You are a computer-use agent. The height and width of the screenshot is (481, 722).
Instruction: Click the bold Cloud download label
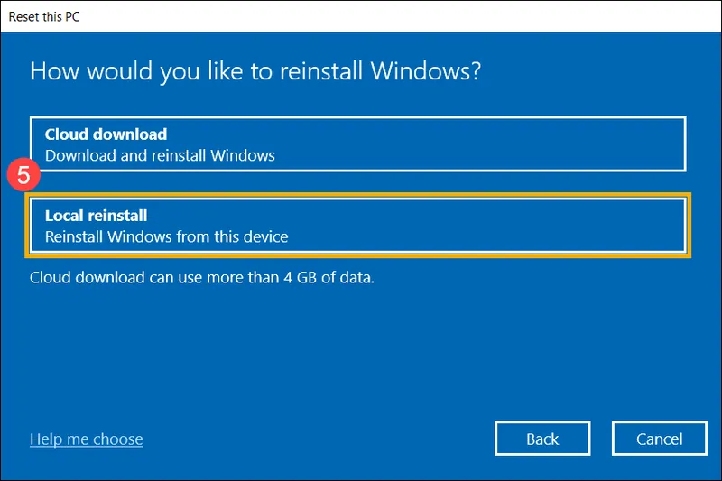point(106,134)
